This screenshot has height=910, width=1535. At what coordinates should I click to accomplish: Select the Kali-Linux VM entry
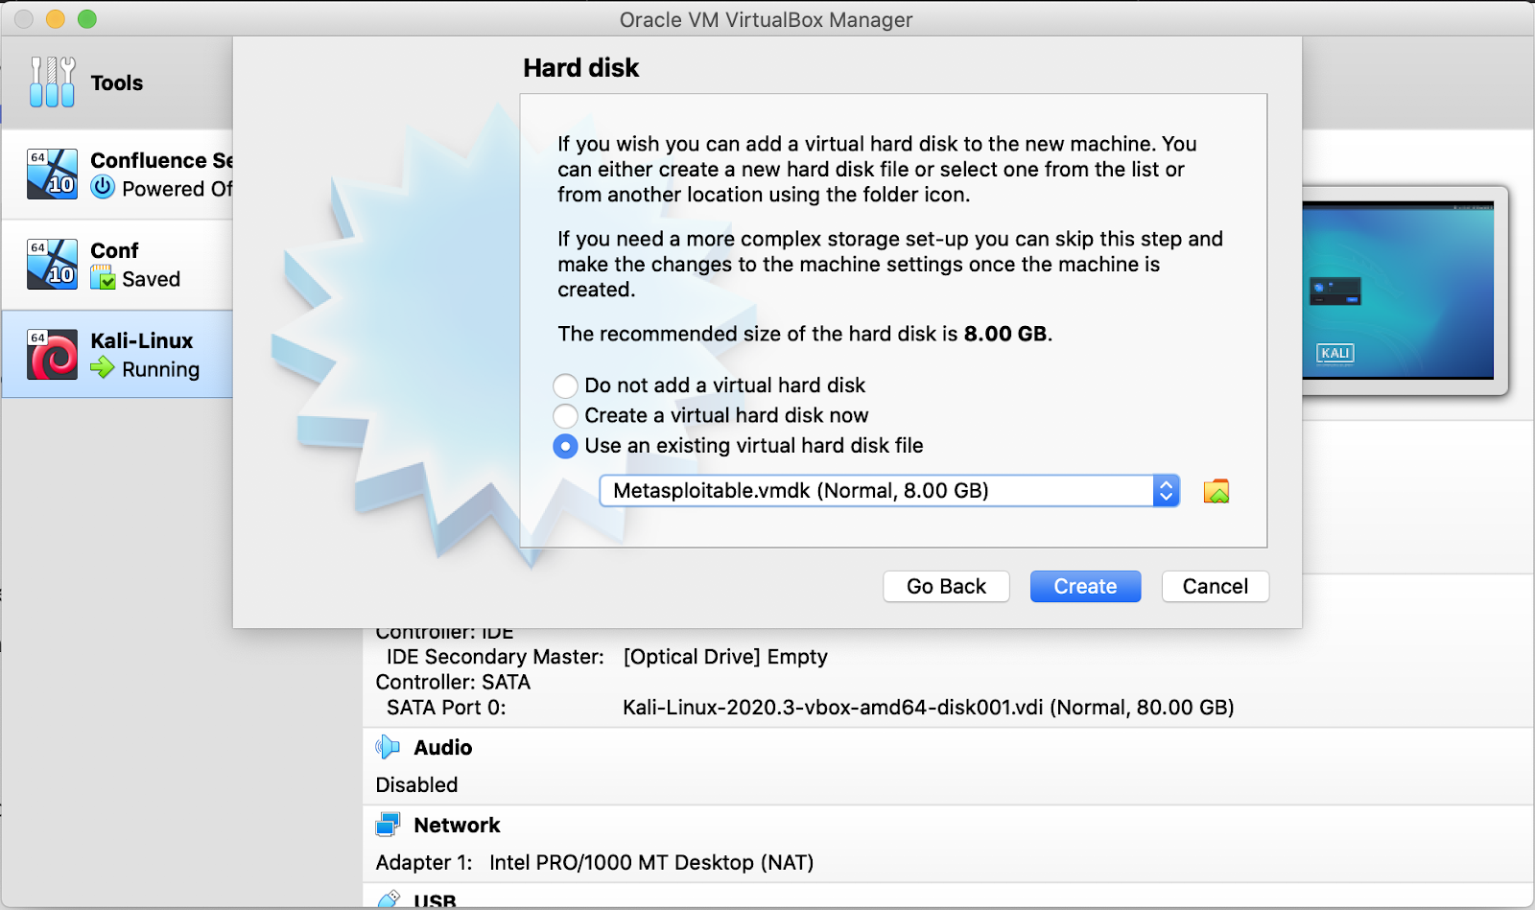click(117, 354)
